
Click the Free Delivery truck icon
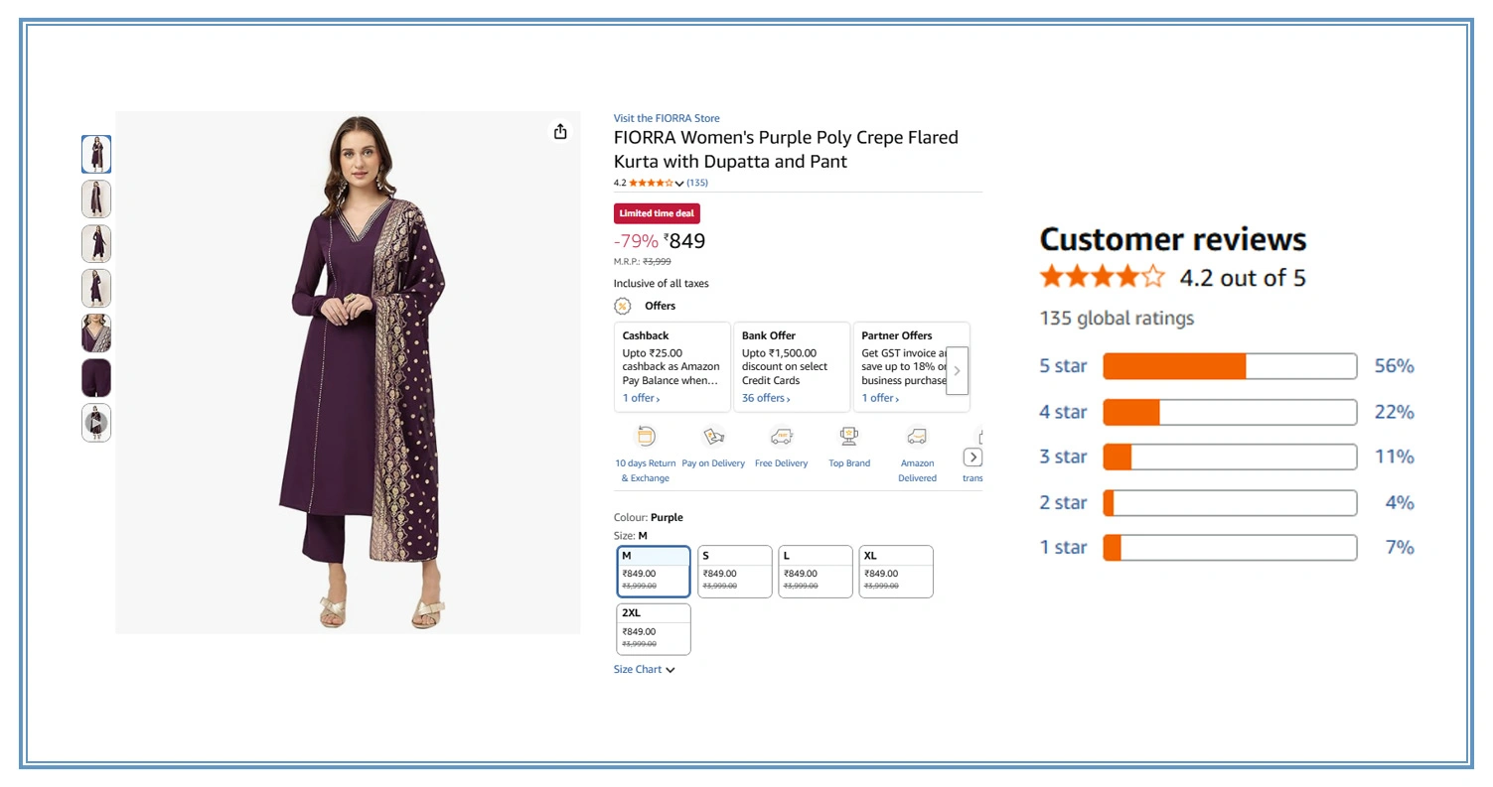coord(782,436)
